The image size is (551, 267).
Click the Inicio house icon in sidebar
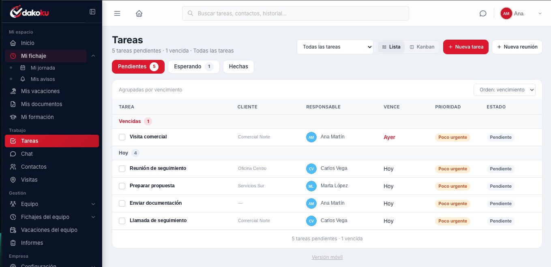pyautogui.click(x=13, y=43)
